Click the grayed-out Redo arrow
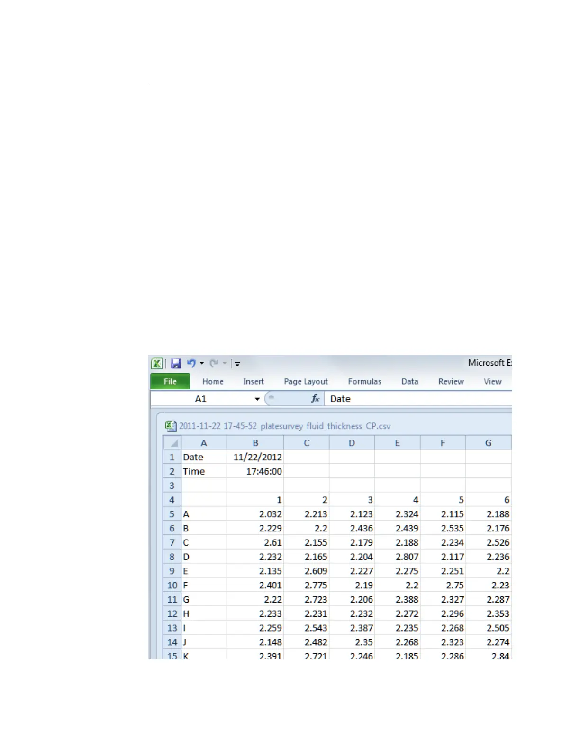The height and width of the screenshot is (751, 580). [214, 363]
